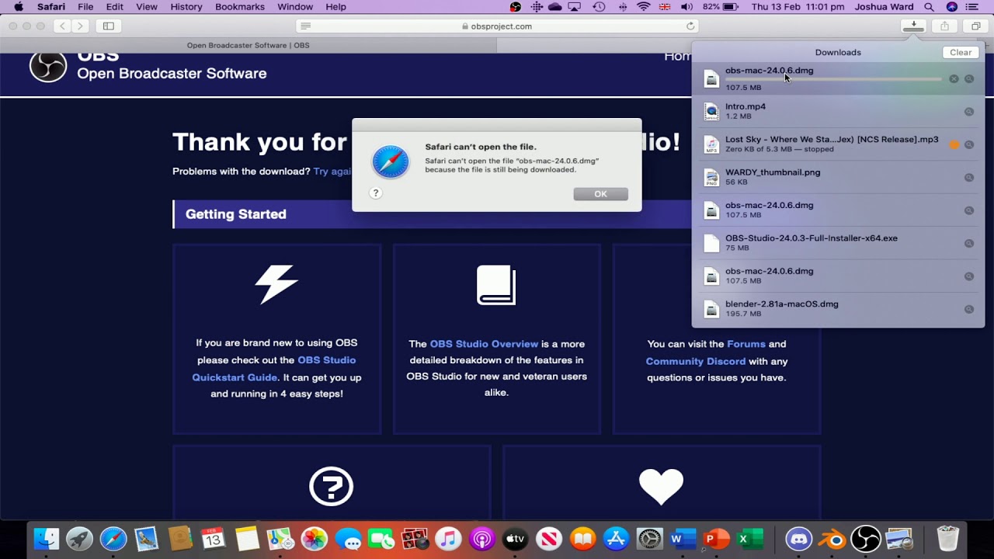994x559 pixels.
Task: Launch OBS from the Dock
Action: point(866,538)
